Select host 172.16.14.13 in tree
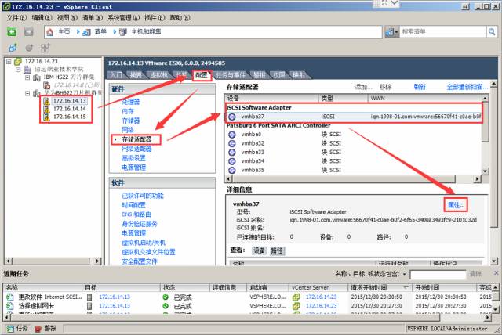502x335 pixels. point(70,101)
